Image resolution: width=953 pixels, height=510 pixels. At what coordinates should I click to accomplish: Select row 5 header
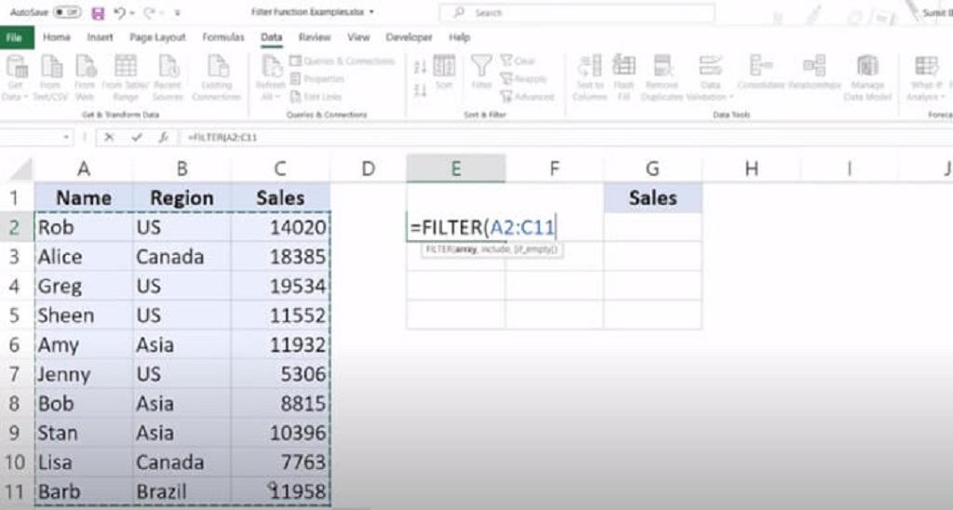pyautogui.click(x=14, y=315)
